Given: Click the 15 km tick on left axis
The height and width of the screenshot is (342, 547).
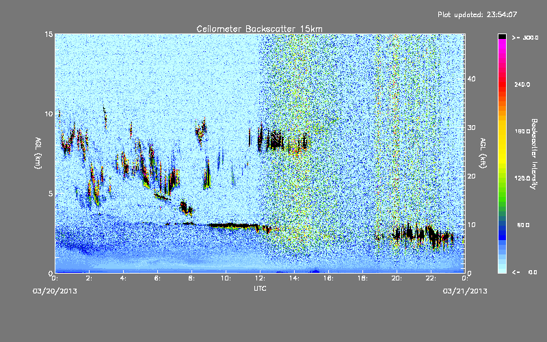Looking at the screenshot, I should pyautogui.click(x=49, y=34).
